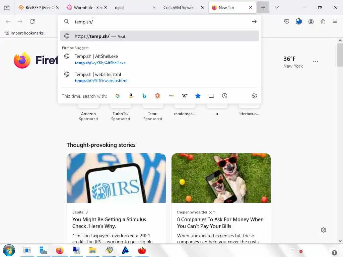Search this time with DuckDuckGo
The height and width of the screenshot is (257, 343).
pos(157,96)
